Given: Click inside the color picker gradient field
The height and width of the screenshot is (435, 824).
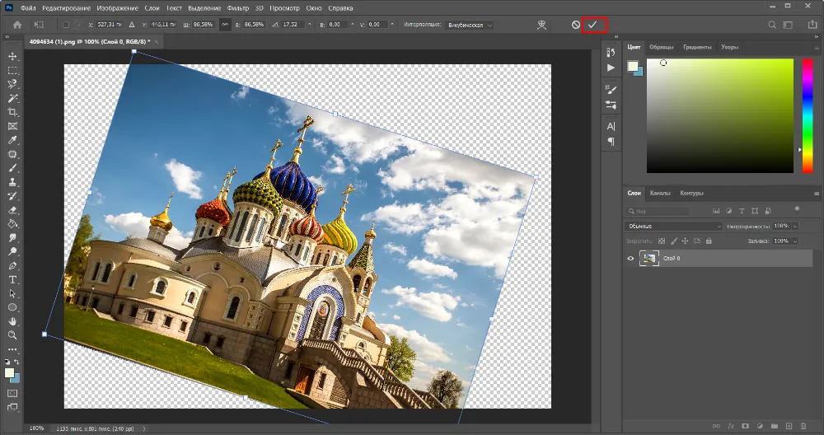Looking at the screenshot, I should tap(719, 115).
